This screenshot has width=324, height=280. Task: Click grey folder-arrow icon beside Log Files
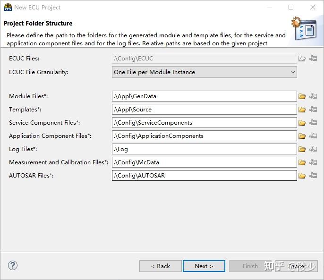[x=313, y=149]
